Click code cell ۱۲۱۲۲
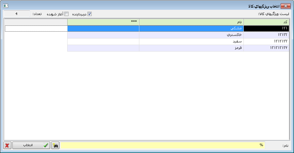Image resolution: width=294 pixels, height=153 pixels. click(266, 35)
